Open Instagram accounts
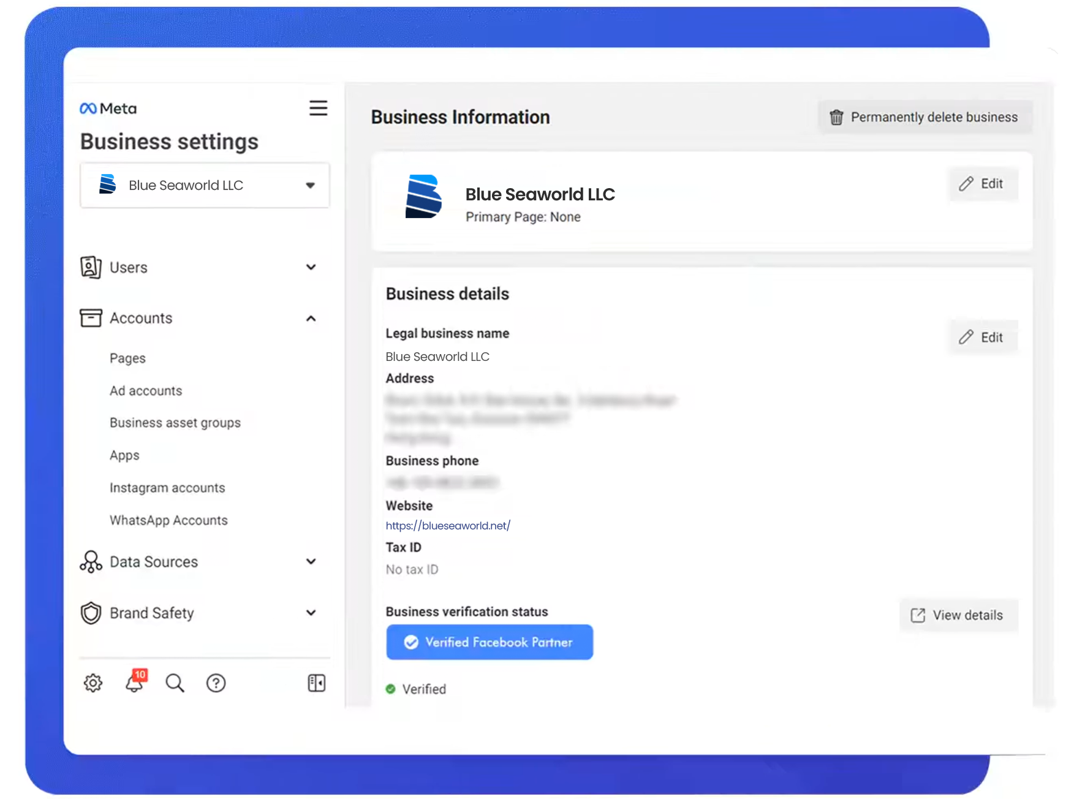This screenshot has height=799, width=1085. point(167,488)
